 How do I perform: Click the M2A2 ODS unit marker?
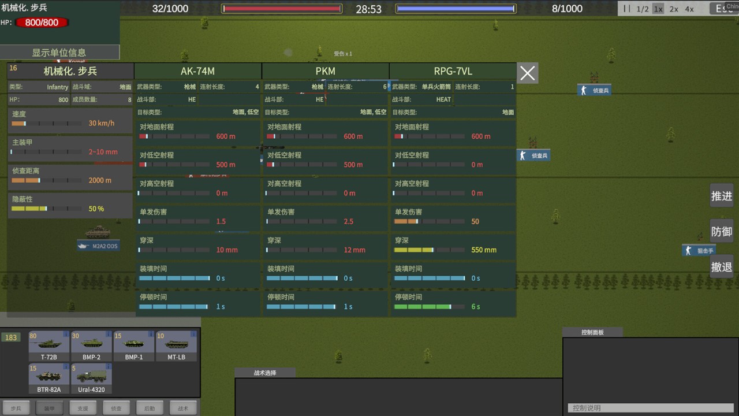(99, 246)
